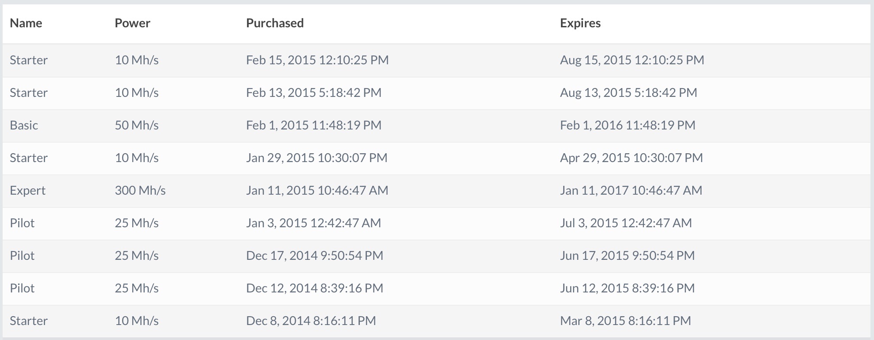Click the Jun 12, 2015 expiry date
874x340 pixels.
[x=627, y=288]
